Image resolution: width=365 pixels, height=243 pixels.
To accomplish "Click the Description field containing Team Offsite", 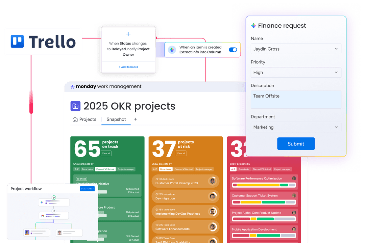I will tap(296, 100).
